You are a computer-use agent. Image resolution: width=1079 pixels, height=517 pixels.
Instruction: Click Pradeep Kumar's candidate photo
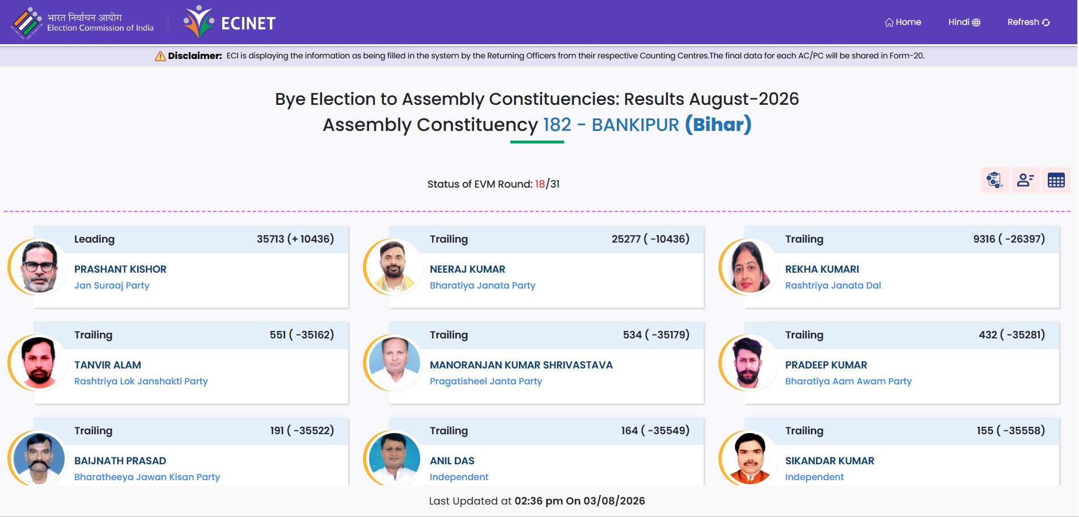[750, 362]
